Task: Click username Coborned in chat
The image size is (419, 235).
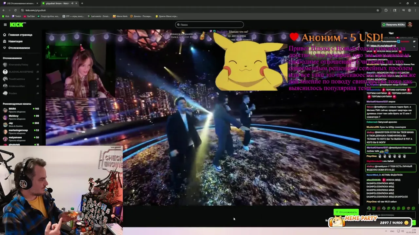Action: tap(372, 122)
